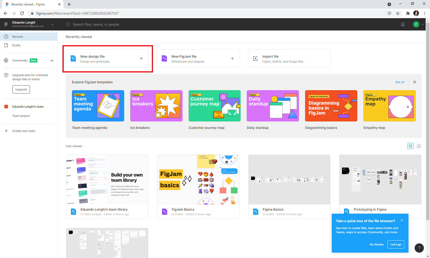Click the purple FigJam file icon in New FigJam card
This screenshot has width=430, height=258.
(164, 58)
